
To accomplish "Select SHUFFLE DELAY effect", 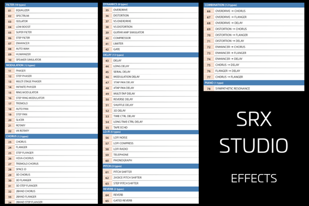I will (x=150, y=105).
